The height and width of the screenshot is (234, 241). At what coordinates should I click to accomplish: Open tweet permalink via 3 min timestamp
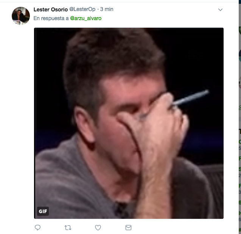click(x=107, y=9)
